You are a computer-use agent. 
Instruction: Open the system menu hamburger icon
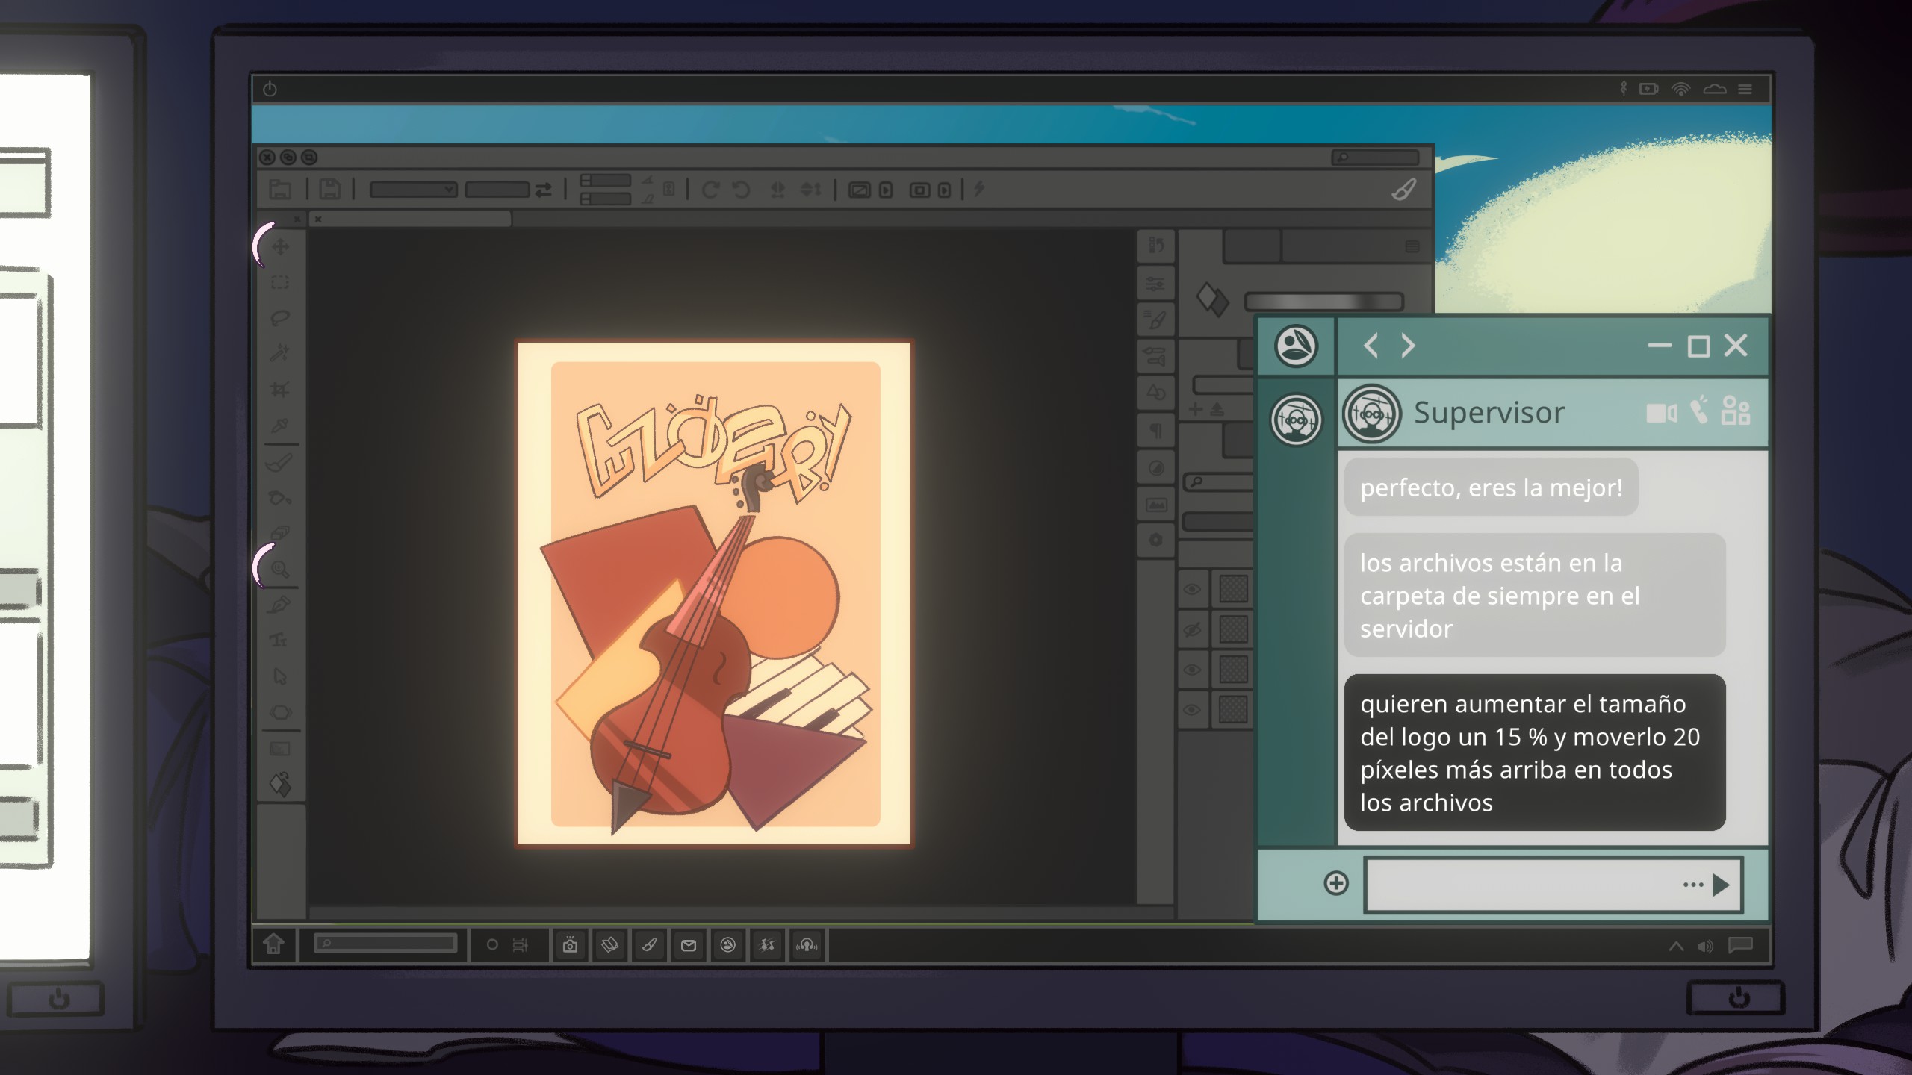click(x=1745, y=90)
